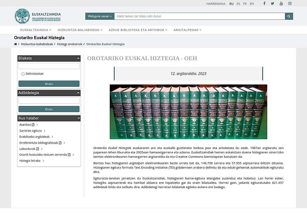Open the Atarikoa PDF icon
The height and width of the screenshot is (215, 307).
click(x=33, y=125)
